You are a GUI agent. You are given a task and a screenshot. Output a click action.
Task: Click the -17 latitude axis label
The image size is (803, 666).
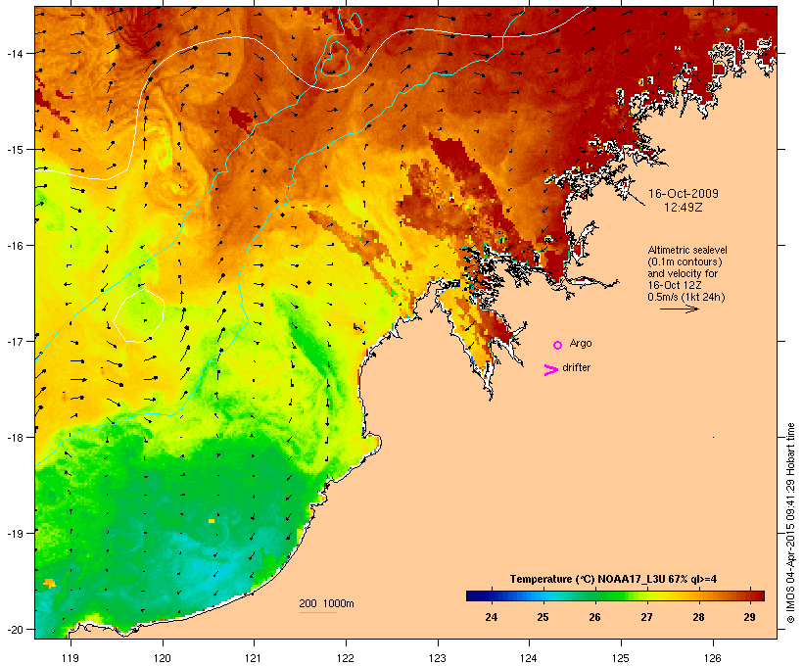14,341
